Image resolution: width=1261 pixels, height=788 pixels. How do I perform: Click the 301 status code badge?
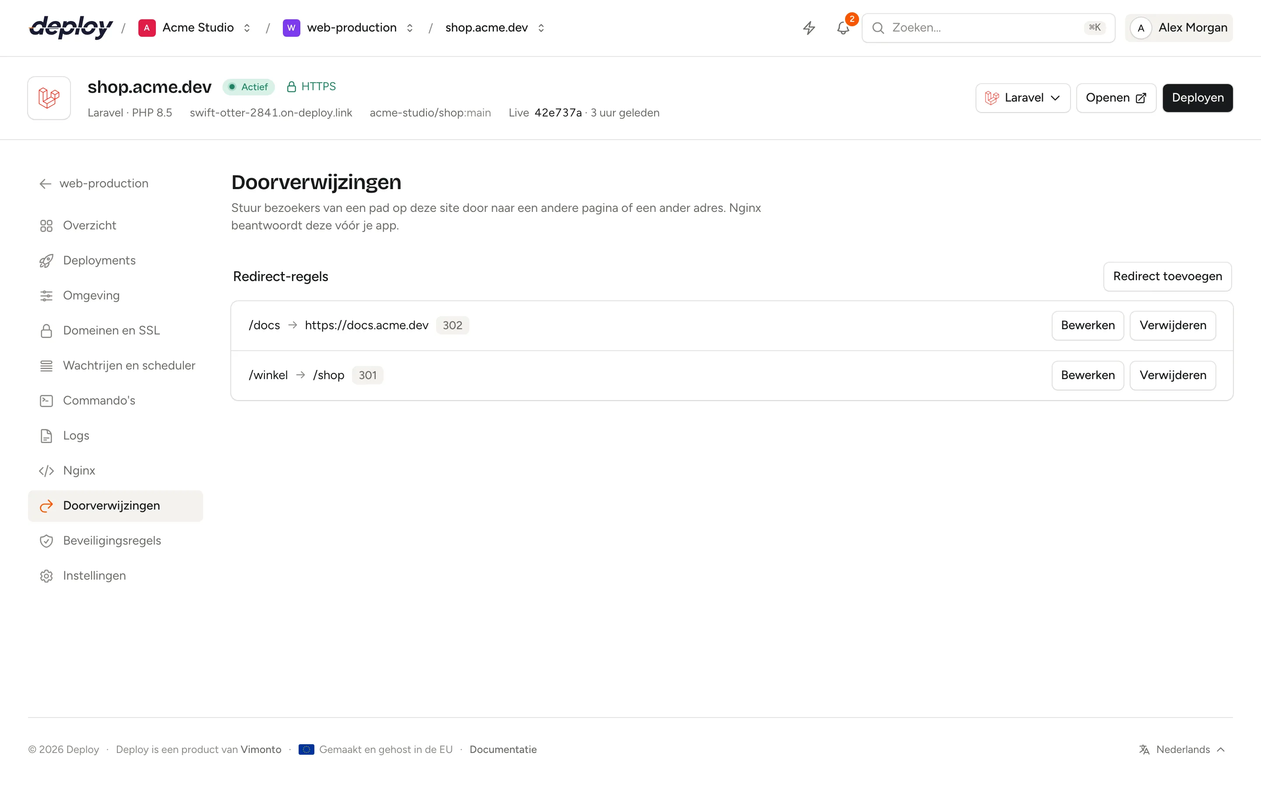(x=367, y=375)
